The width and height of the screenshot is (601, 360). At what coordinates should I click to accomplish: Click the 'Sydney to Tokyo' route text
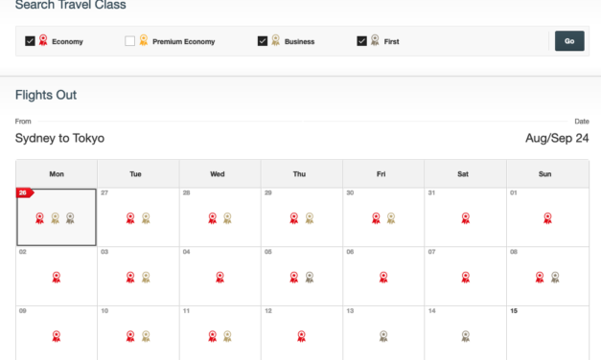click(x=59, y=138)
